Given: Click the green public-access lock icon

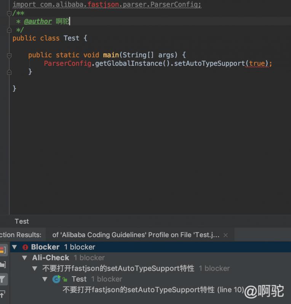Looking at the screenshot, I should click(x=65, y=279).
